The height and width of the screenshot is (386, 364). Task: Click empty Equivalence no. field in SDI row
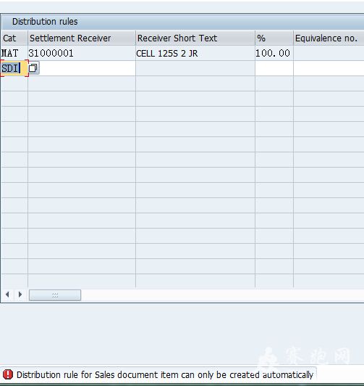click(329, 68)
